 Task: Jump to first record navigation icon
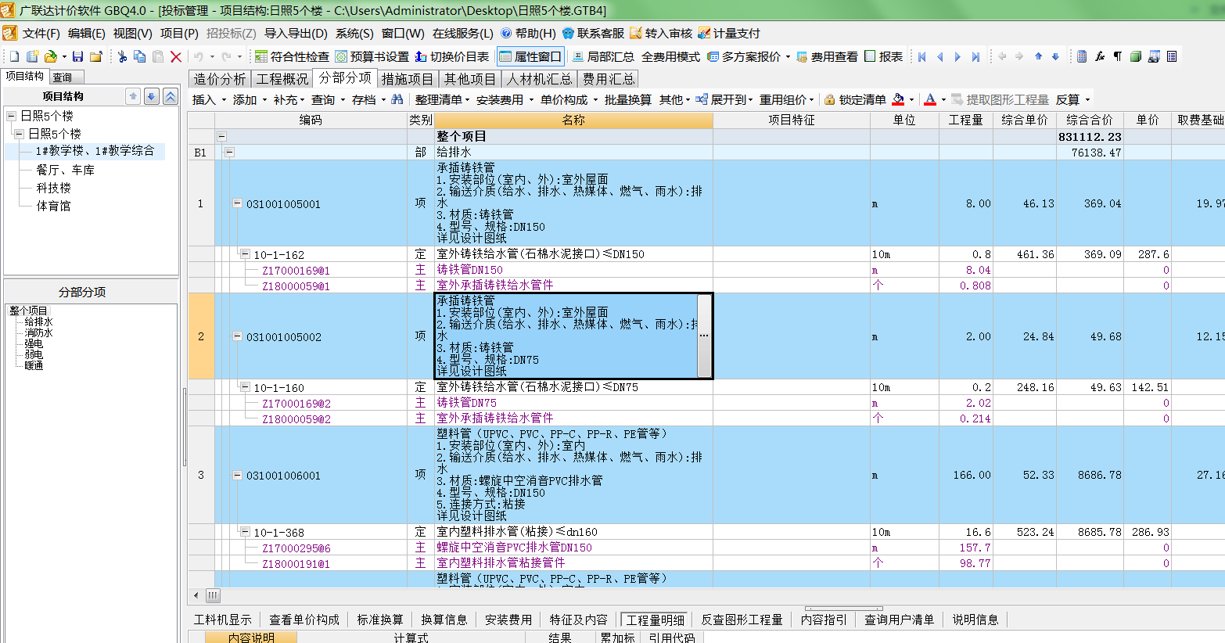(x=922, y=56)
